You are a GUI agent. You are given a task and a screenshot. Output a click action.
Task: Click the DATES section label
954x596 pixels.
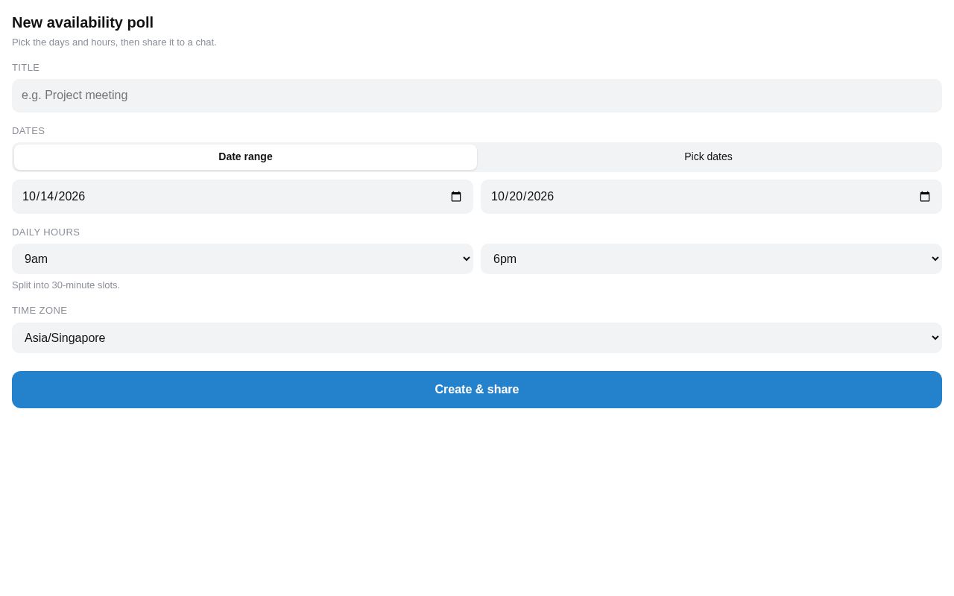click(28, 131)
